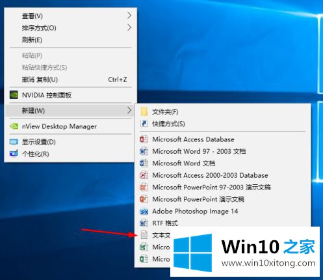Screen dimensions: 323x280
Task: Click the NVIDIA control panel icon
Action: pos(14,95)
